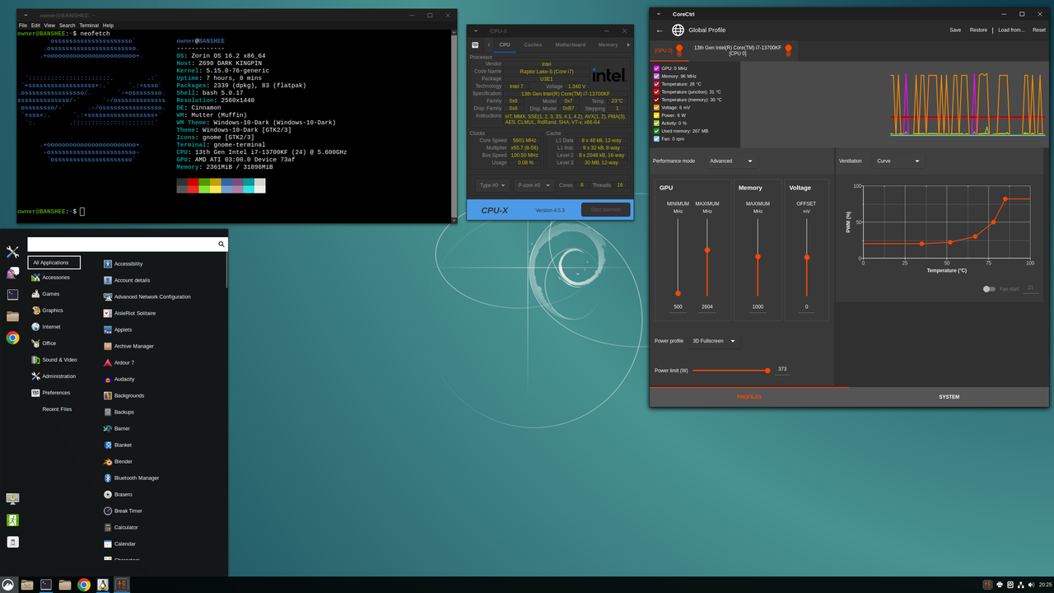Toggle the Used memory checkbox
Viewport: 1054px width, 593px height.
[x=656, y=131]
